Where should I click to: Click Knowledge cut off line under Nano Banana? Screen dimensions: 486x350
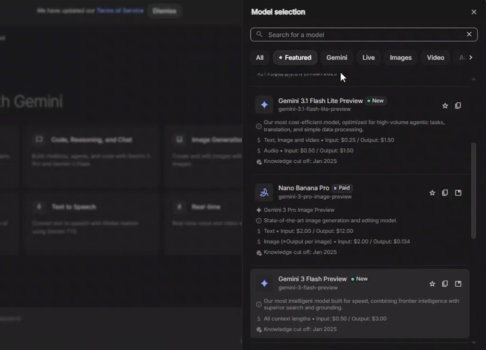click(300, 252)
